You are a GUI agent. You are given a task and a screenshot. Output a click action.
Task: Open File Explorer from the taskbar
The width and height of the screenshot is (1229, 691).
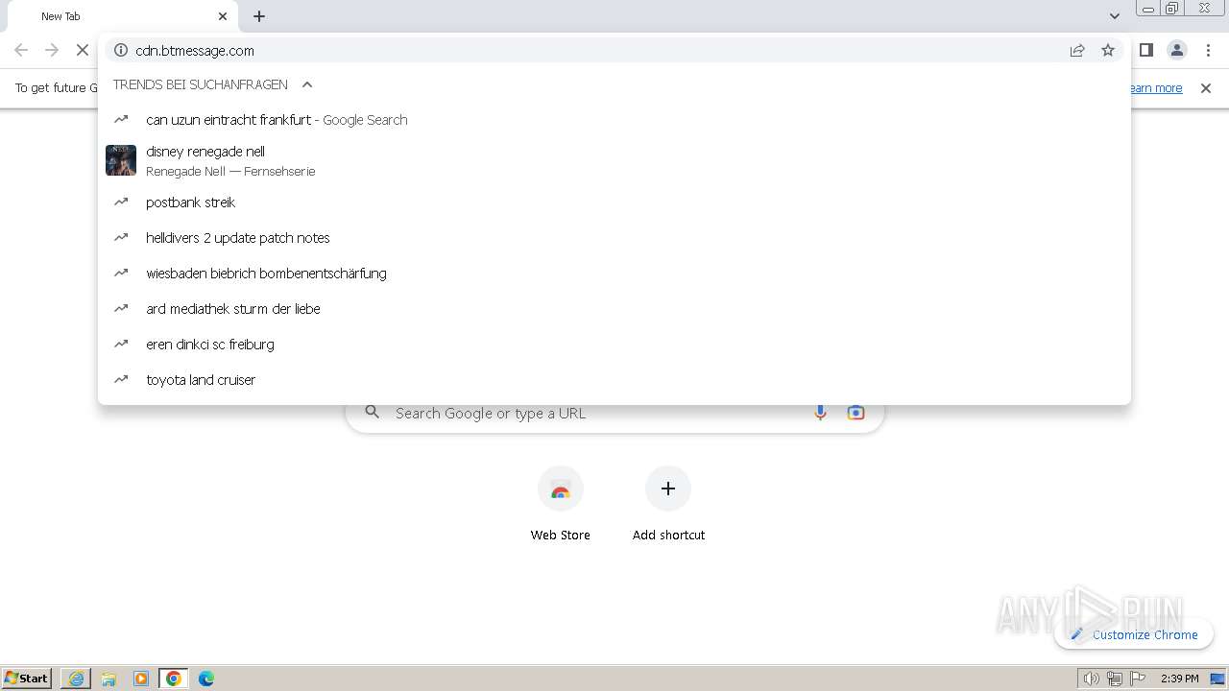coord(108,679)
